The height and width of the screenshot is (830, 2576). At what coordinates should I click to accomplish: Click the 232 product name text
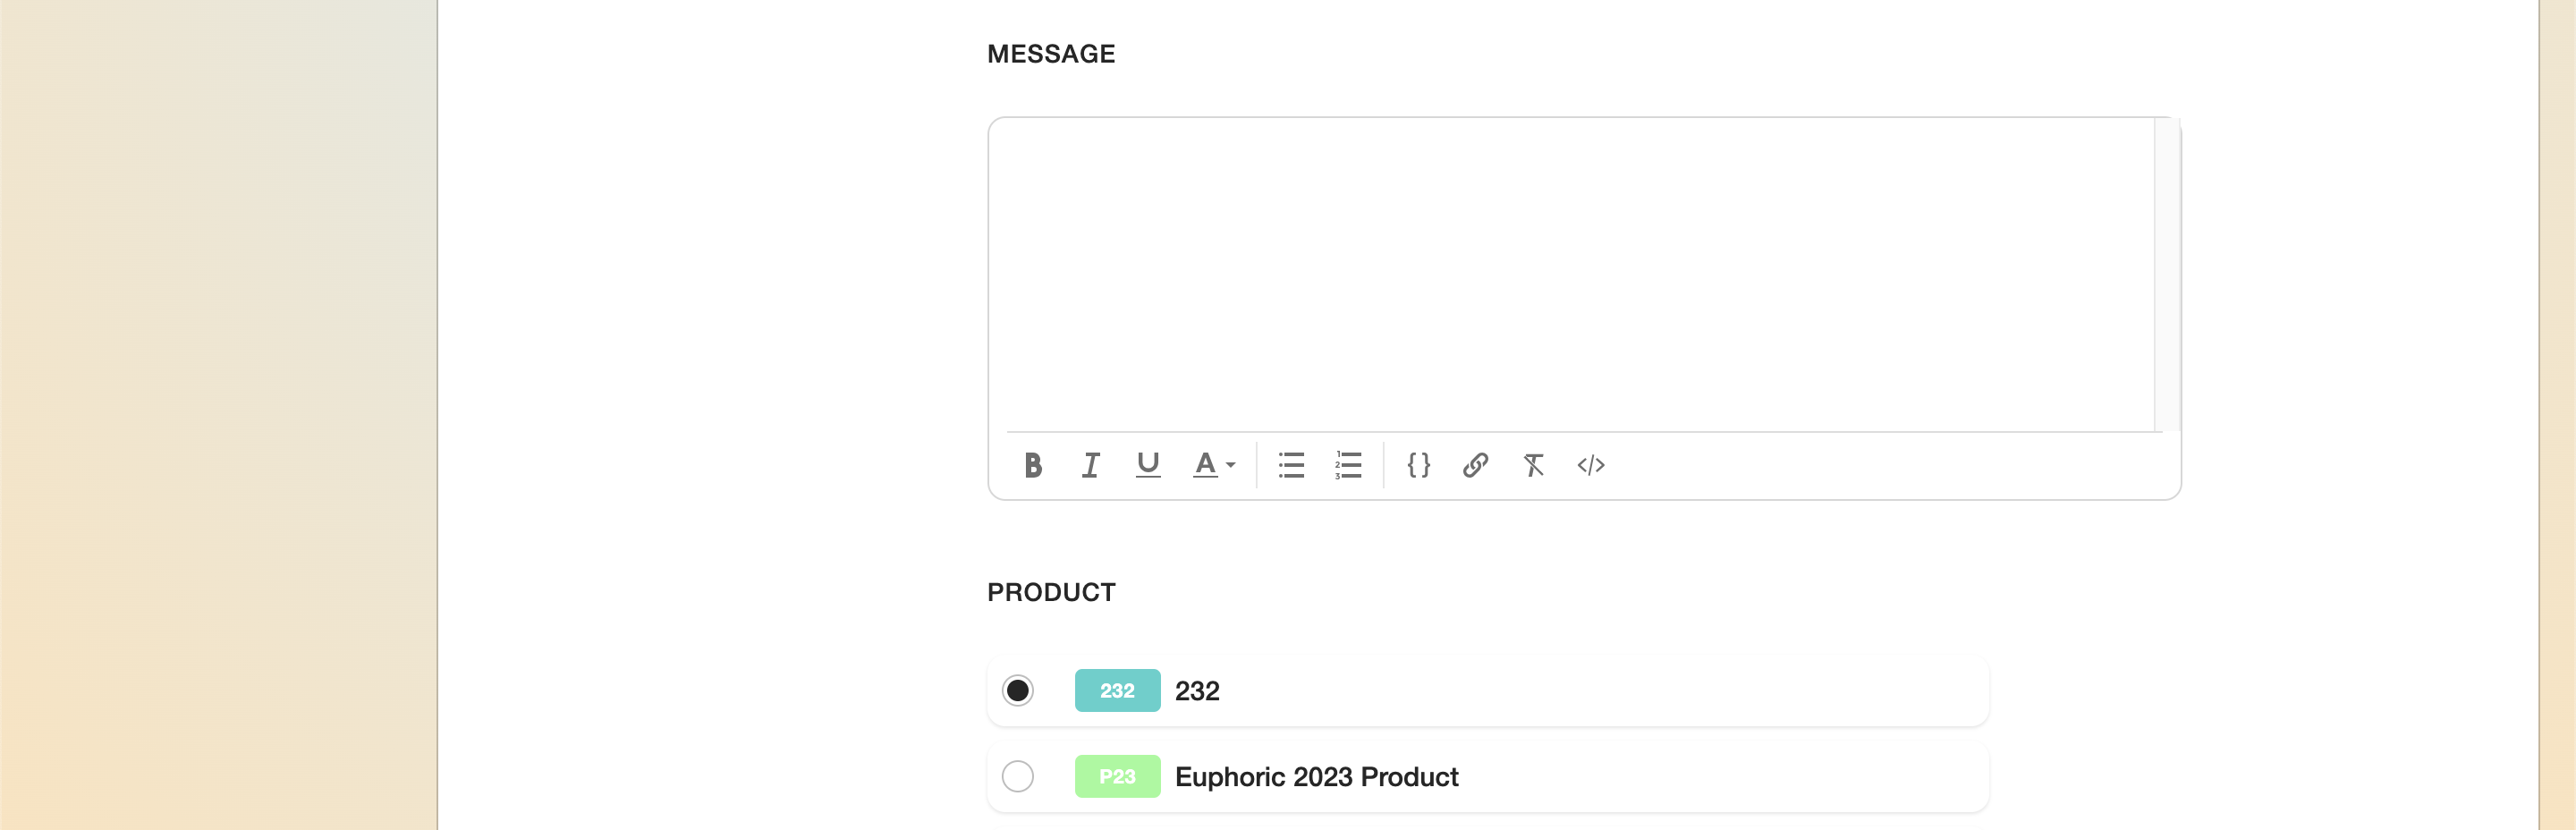tap(1197, 691)
